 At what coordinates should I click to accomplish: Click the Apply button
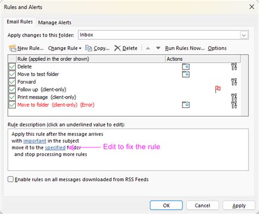[239, 206]
